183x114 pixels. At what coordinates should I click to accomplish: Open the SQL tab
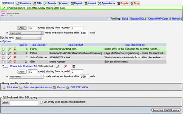point(38,3)
